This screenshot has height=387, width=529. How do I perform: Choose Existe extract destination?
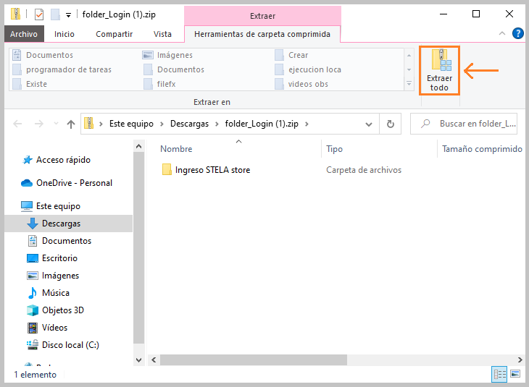30,84
